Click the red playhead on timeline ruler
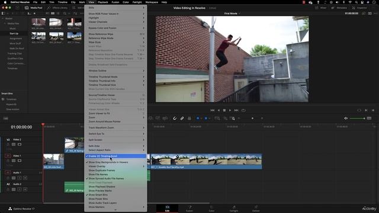The image size is (379, 213). pos(43,125)
